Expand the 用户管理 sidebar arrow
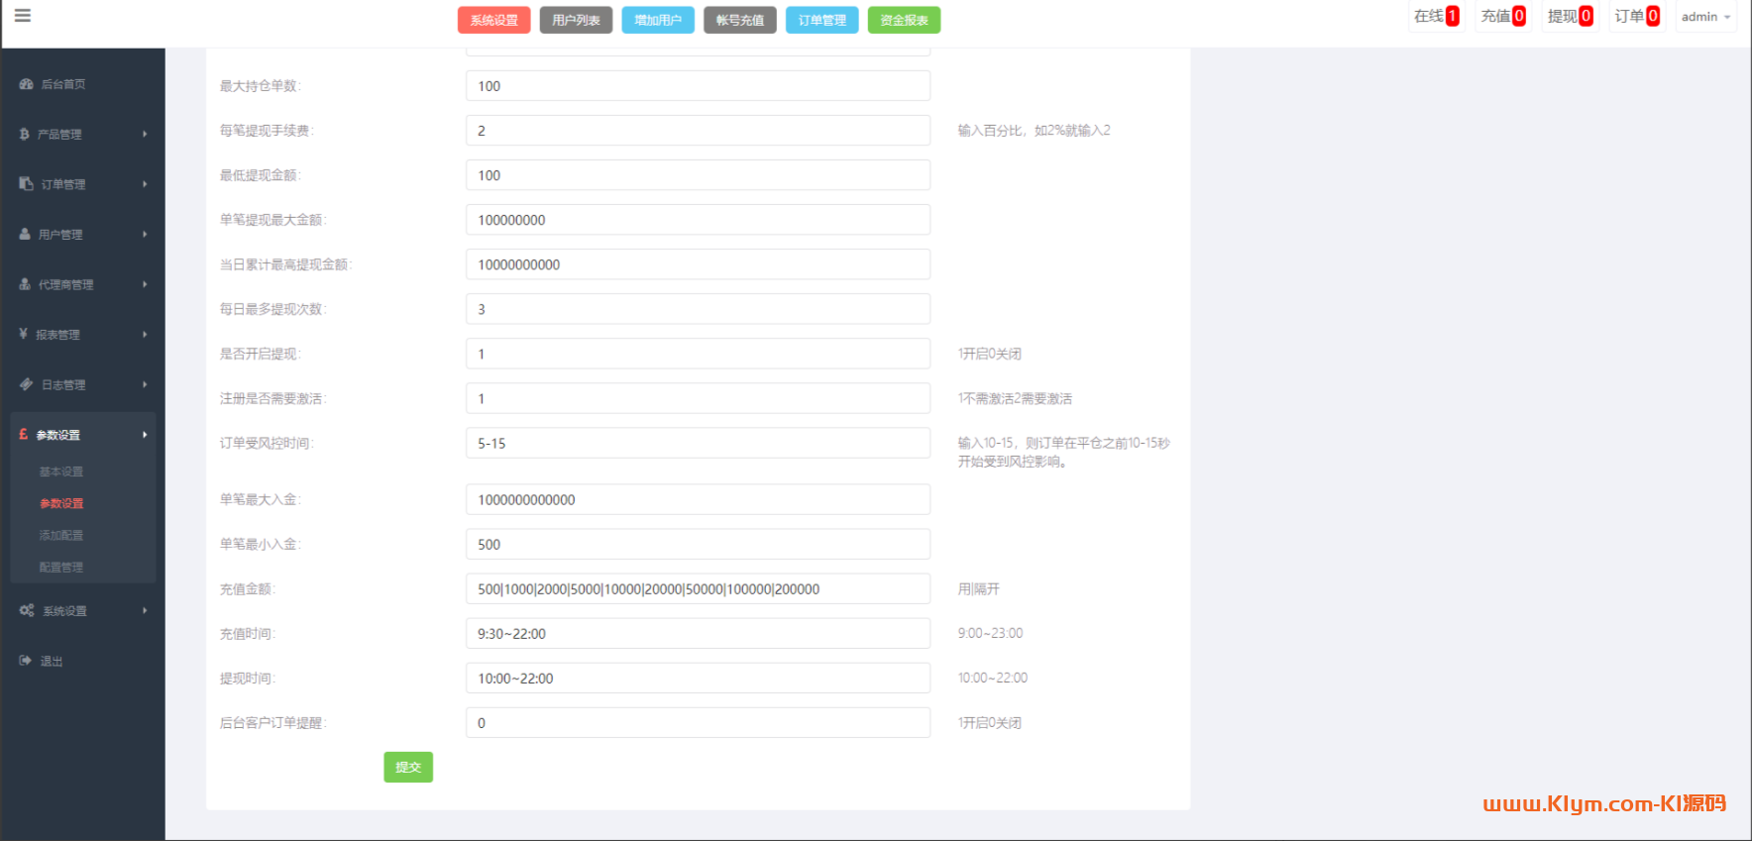1752x841 pixels. (x=145, y=235)
